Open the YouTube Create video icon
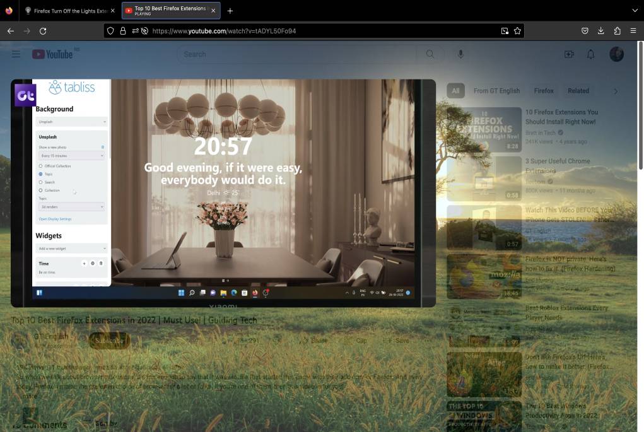Screen dimensions: 644x432 click(569, 54)
